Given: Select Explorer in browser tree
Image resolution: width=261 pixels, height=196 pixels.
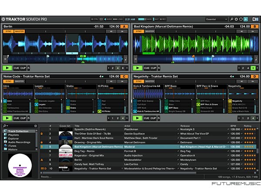Looking at the screenshot, I should tap(13, 139).
